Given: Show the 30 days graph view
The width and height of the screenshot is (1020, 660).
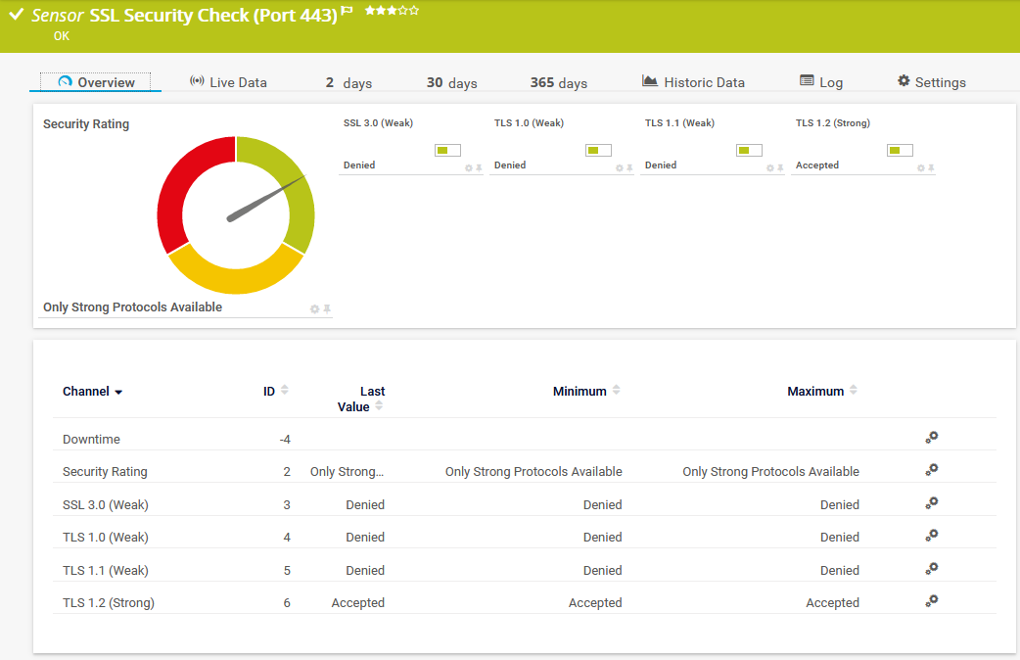Looking at the screenshot, I should point(451,83).
